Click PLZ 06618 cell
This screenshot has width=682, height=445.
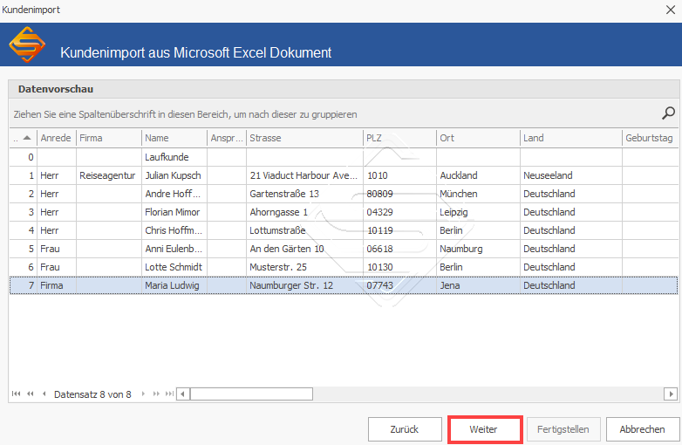click(x=399, y=249)
